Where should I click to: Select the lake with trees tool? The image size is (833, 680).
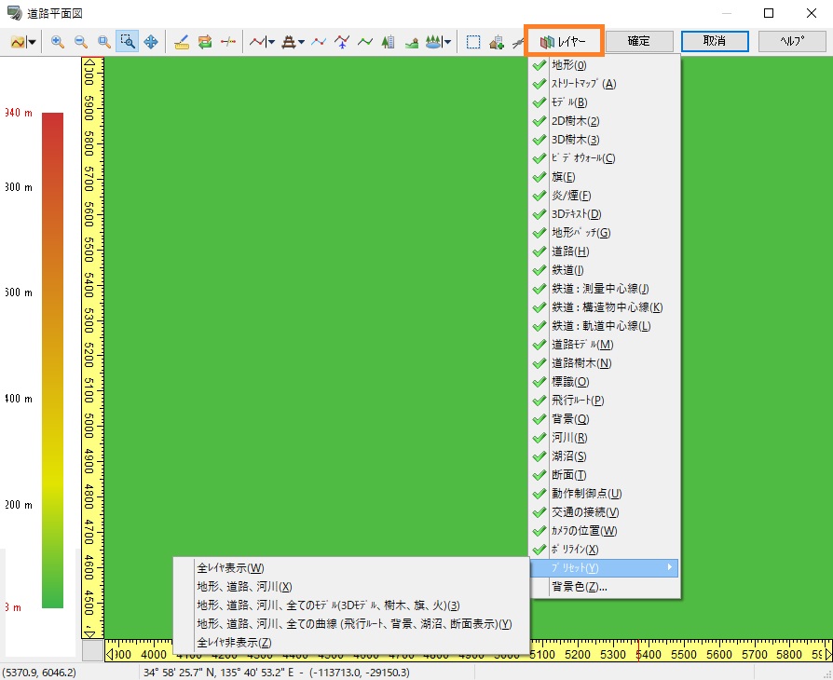434,41
